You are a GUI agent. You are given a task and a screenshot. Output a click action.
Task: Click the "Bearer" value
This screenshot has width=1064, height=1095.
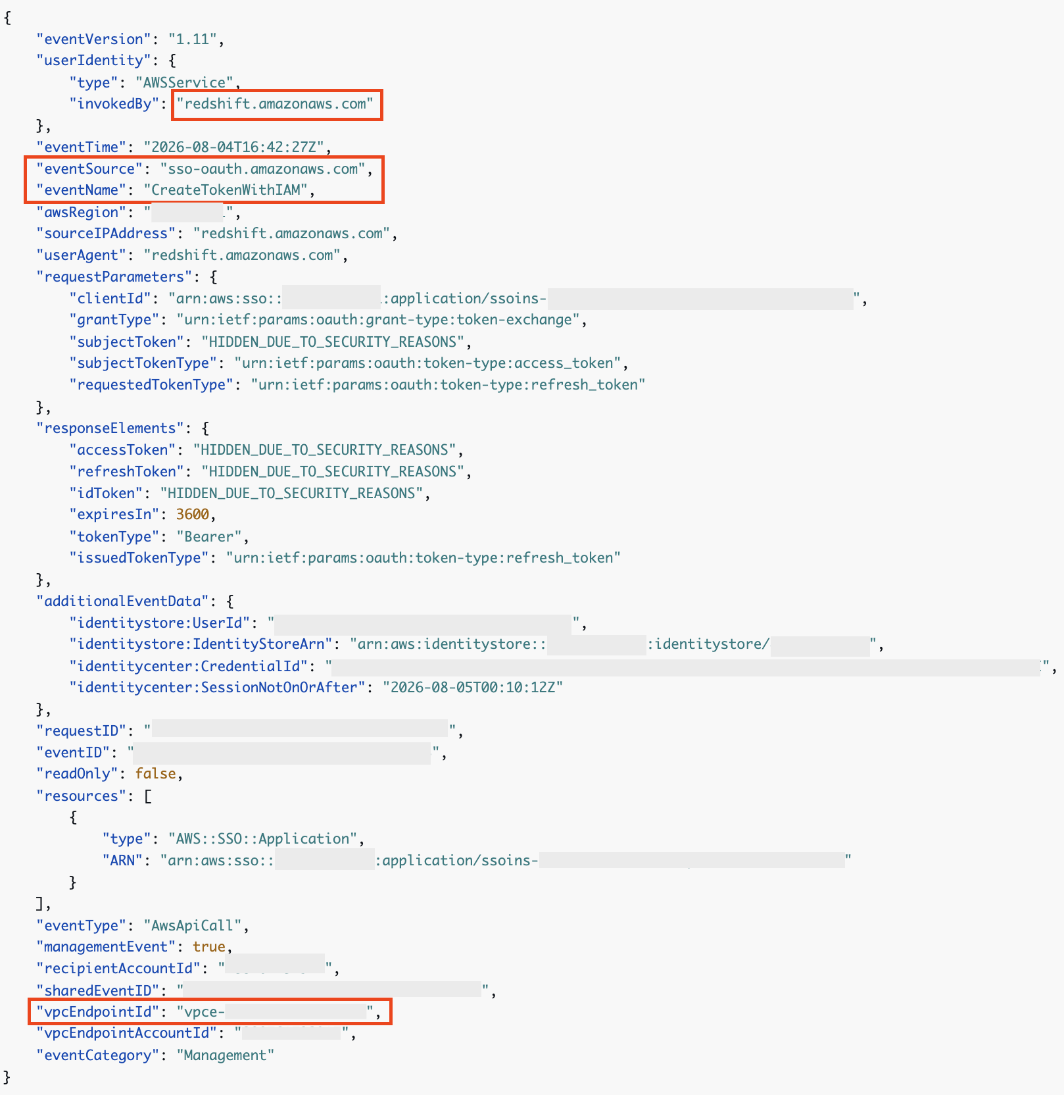[x=209, y=537]
